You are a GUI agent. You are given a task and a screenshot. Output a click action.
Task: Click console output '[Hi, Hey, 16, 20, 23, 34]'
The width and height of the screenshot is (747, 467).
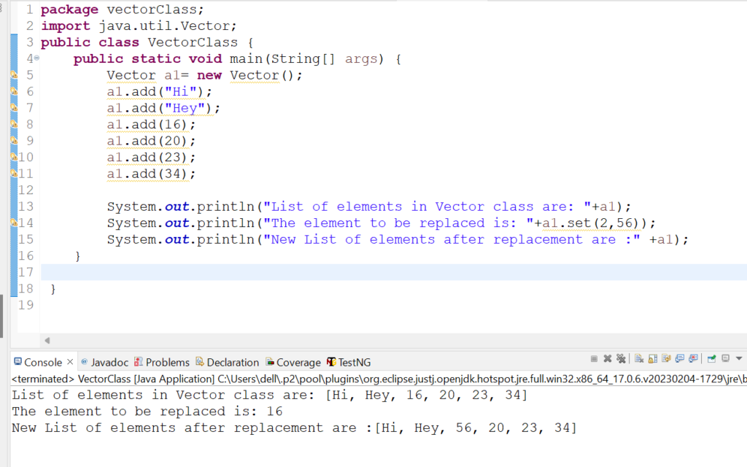[x=426, y=395]
